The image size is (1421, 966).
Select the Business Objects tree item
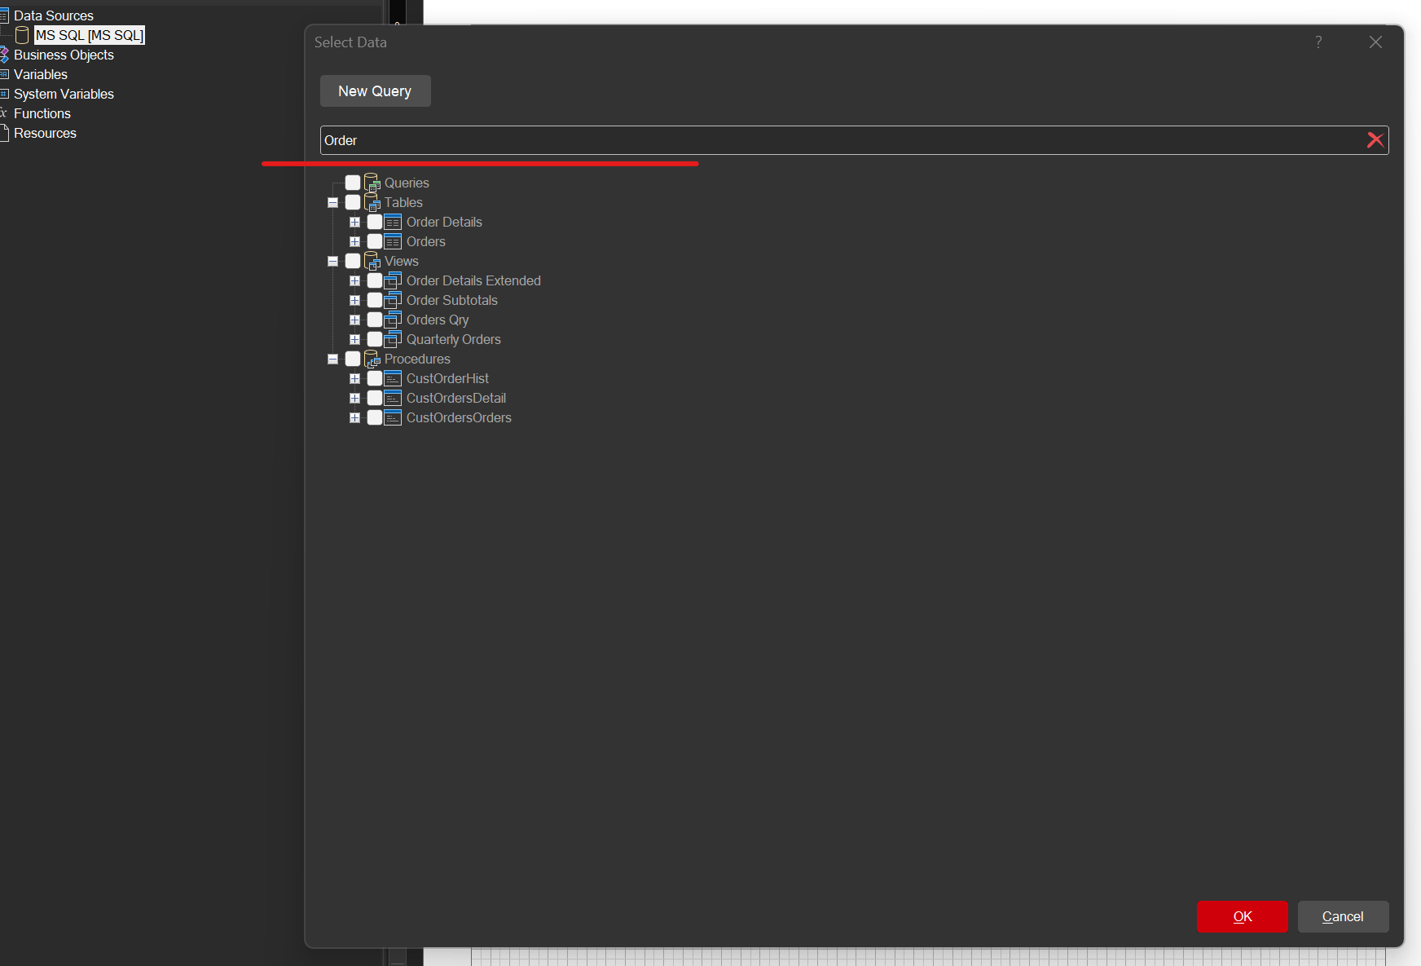64,55
